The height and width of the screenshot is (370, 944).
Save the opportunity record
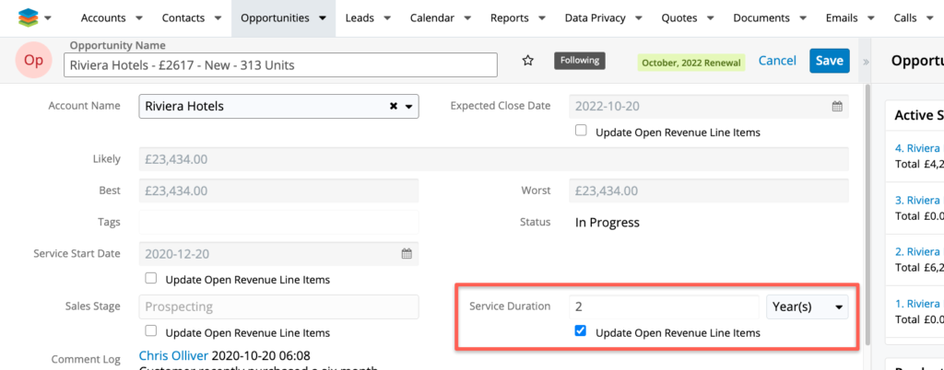pyautogui.click(x=830, y=61)
